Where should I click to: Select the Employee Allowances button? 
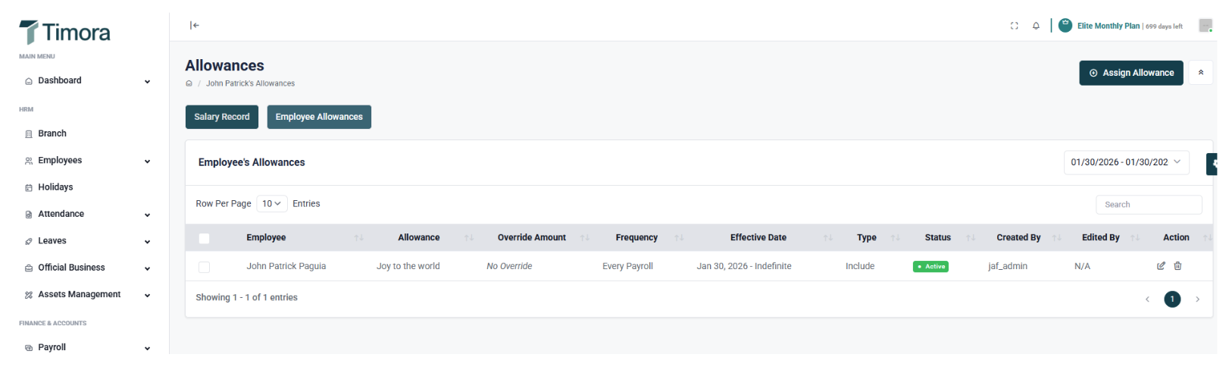[319, 117]
